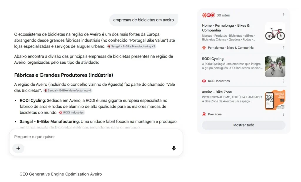Screen dimensions: 301x182
Task: Click the Sangal - E-Bike Manufacturing +1 citation chip
Action: [x=68, y=90]
